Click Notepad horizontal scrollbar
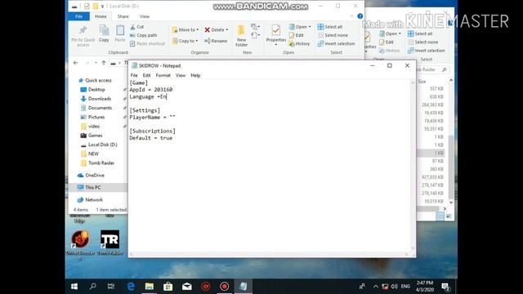 click(270, 254)
